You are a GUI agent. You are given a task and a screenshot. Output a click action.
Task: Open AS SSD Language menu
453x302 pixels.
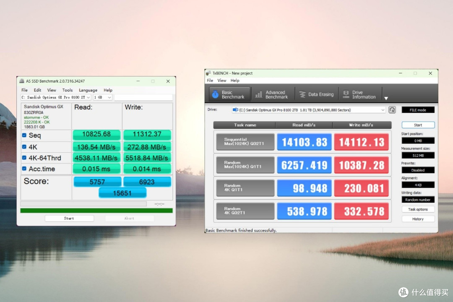[x=88, y=90]
